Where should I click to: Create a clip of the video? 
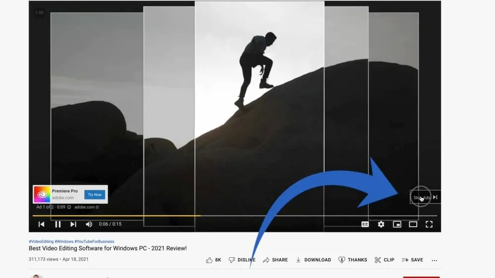tap(384, 260)
